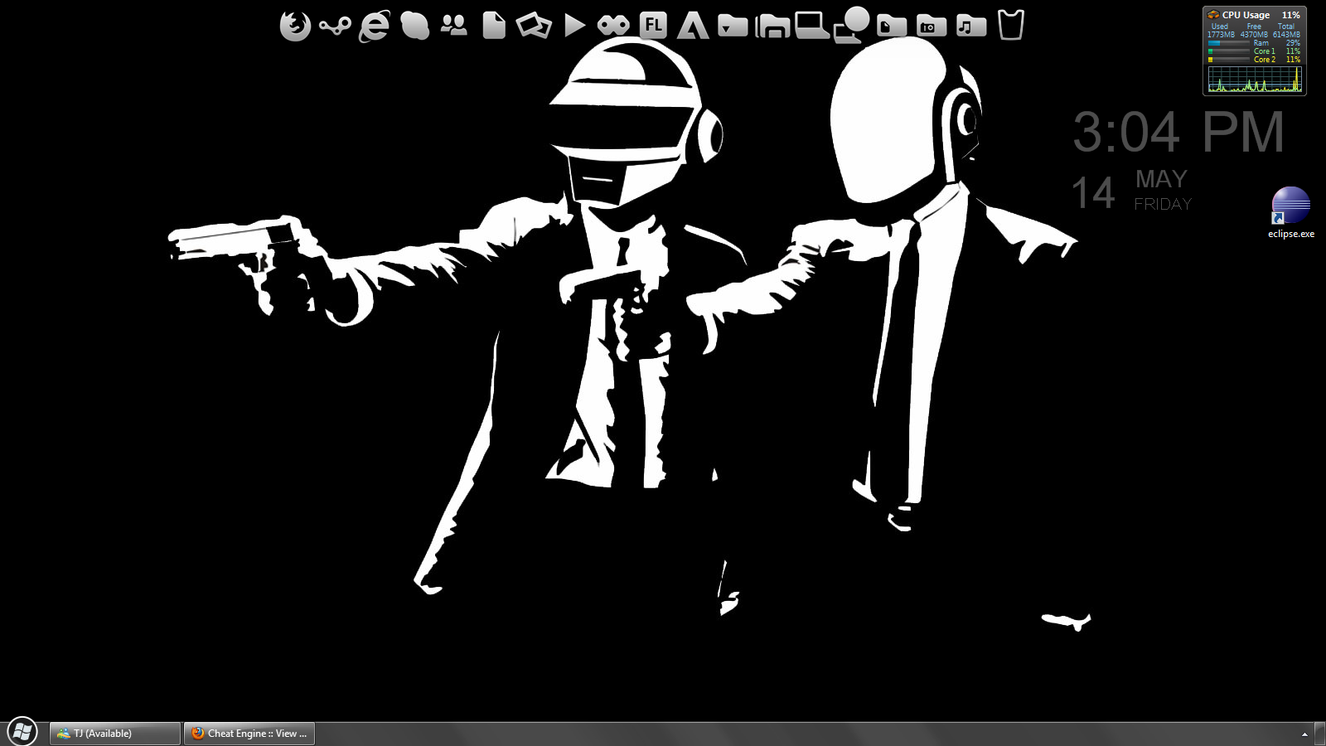Click the 6143MB total memory value
The width and height of the screenshot is (1326, 746).
tap(1286, 35)
